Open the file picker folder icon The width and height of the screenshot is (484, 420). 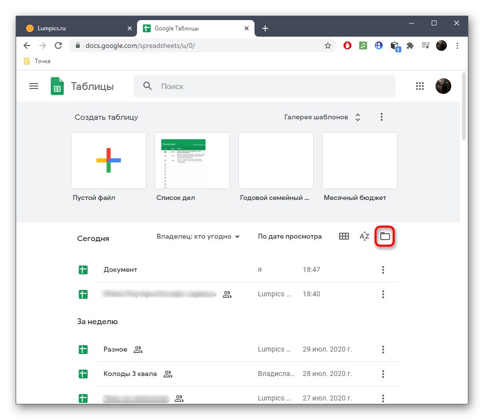point(385,236)
